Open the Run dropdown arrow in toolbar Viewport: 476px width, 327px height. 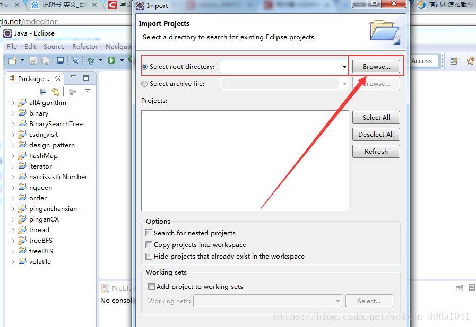[122, 60]
